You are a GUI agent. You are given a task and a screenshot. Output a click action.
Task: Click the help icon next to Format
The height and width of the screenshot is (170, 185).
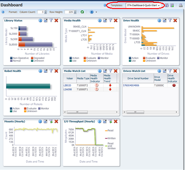3,12
